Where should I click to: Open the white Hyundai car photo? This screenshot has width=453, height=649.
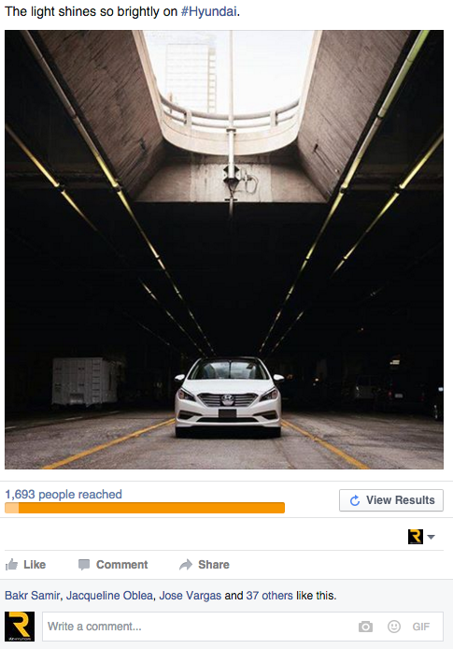click(x=224, y=250)
